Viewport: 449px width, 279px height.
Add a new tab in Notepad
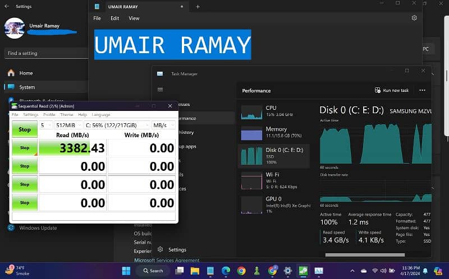pos(198,7)
